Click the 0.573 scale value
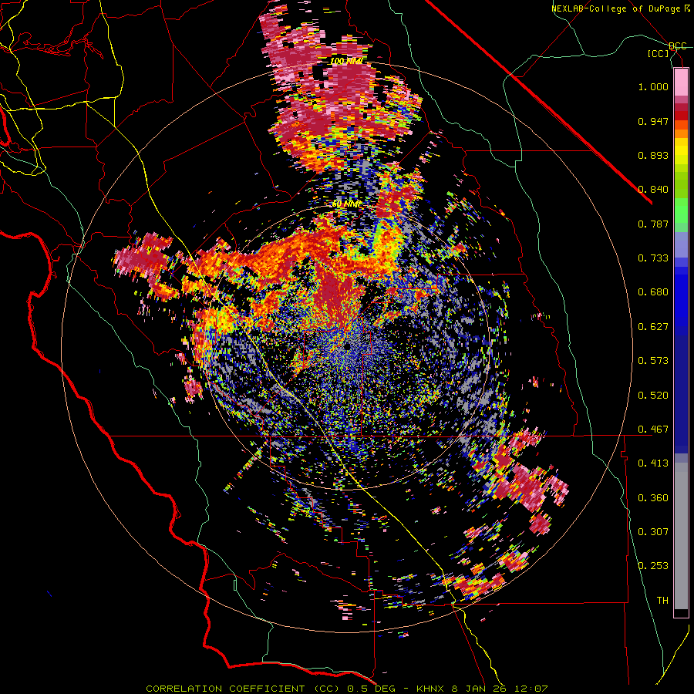 pos(653,361)
